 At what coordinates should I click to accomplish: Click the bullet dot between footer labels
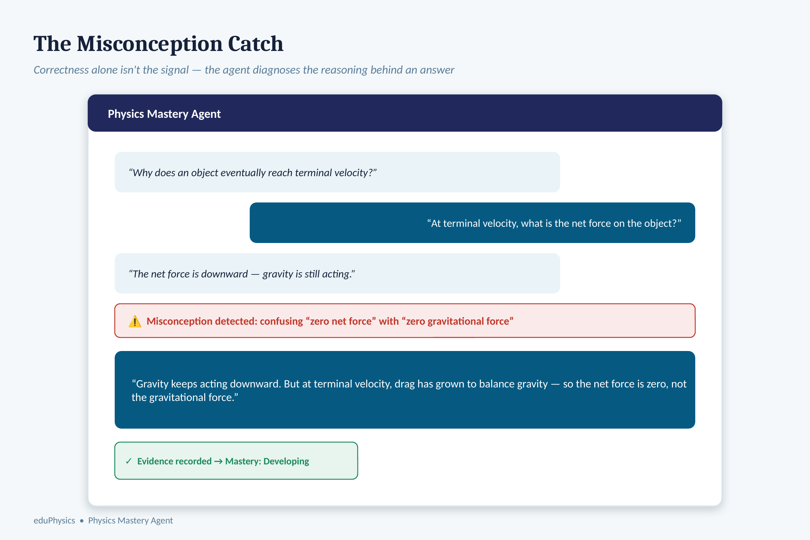coord(82,521)
